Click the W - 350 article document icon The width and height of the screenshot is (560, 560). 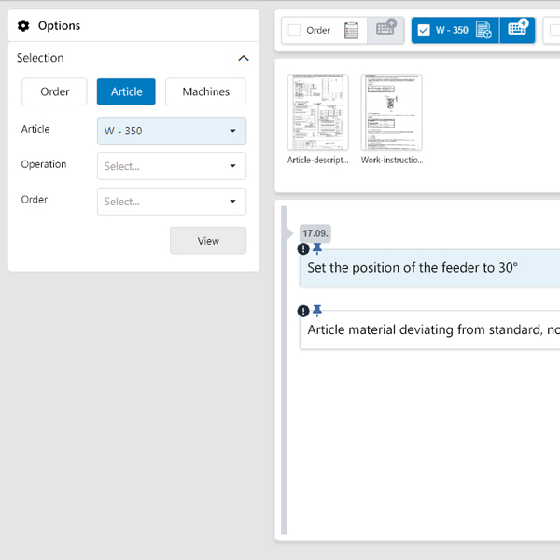point(483,31)
